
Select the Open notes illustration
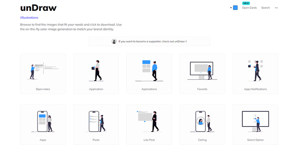pyautogui.click(x=43, y=74)
